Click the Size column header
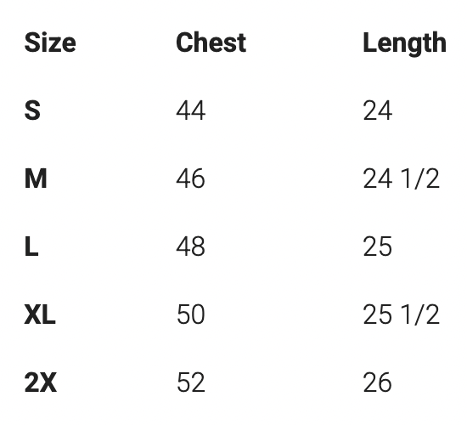Image resolution: width=467 pixels, height=425 pixels. tap(50, 42)
